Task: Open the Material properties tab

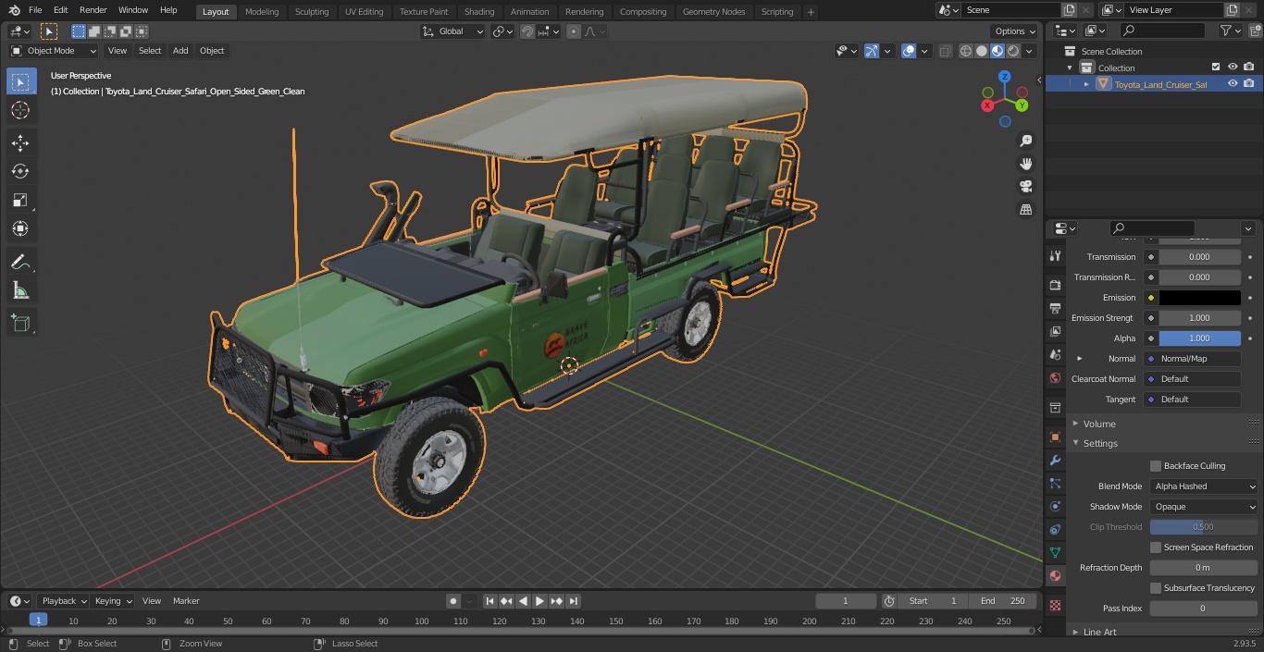Action: (1055, 575)
